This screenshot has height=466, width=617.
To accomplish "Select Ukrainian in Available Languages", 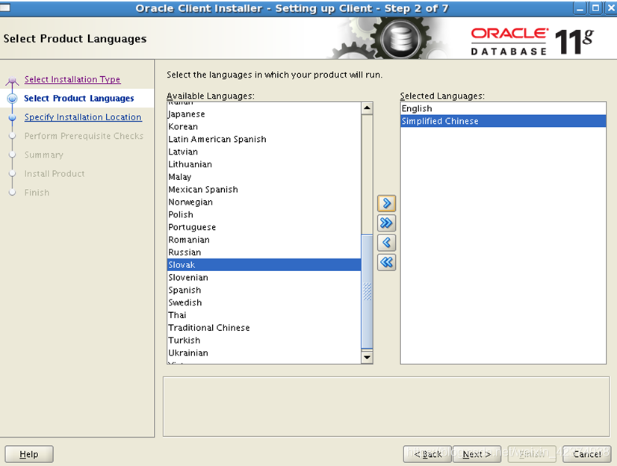I will click(264, 353).
